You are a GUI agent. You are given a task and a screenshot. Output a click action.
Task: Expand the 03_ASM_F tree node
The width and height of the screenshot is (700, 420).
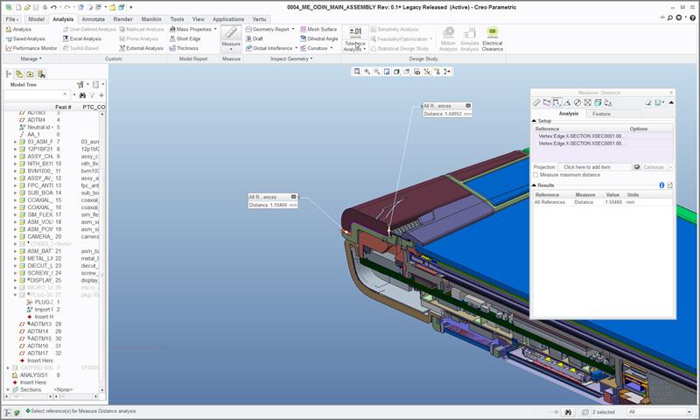tap(15, 142)
